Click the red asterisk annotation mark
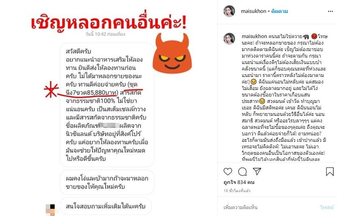The height and width of the screenshot is (216, 337). (51, 89)
